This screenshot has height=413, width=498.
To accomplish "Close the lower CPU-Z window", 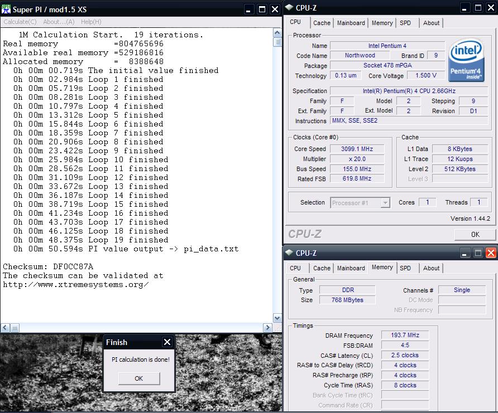I will [491, 252].
